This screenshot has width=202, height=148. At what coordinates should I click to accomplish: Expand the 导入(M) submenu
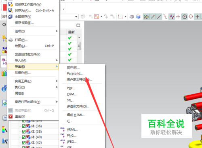tap(33, 60)
